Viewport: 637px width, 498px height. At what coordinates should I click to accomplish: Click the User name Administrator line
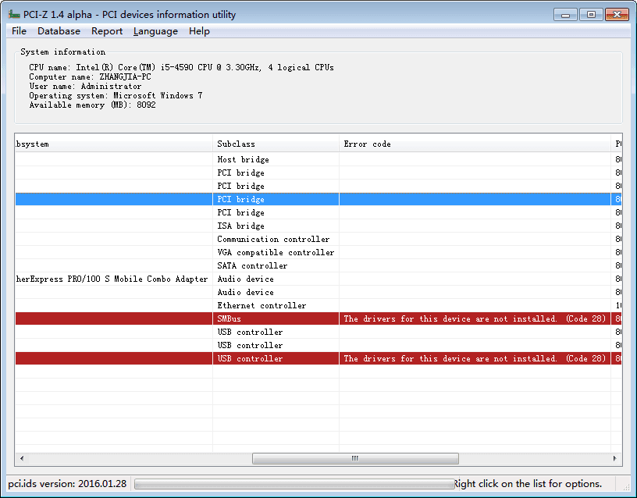coord(85,86)
